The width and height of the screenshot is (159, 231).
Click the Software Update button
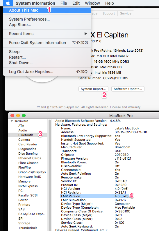pyautogui.click(x=128, y=89)
